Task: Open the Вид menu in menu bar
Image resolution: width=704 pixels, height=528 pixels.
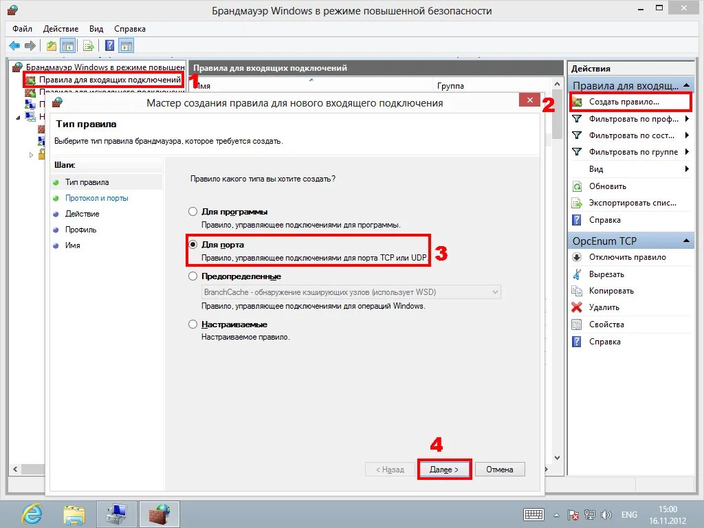Action: [x=96, y=29]
